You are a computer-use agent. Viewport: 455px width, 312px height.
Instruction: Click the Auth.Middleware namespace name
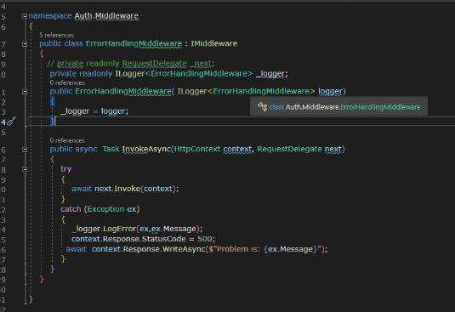pos(106,16)
